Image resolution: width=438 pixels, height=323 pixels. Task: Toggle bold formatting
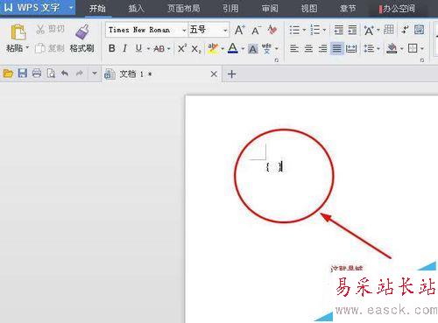111,48
